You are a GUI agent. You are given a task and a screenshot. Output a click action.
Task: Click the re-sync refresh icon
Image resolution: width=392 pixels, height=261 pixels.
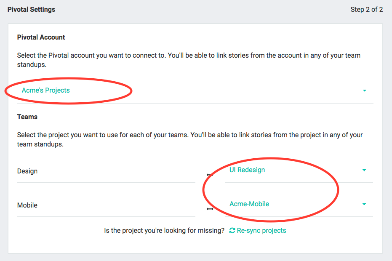coord(232,231)
